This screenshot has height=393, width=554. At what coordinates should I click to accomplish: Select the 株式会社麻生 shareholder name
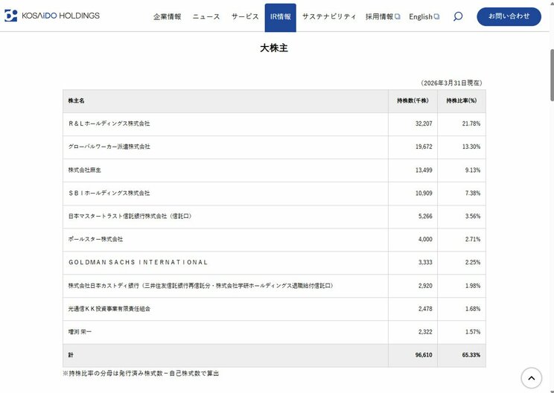84,170
